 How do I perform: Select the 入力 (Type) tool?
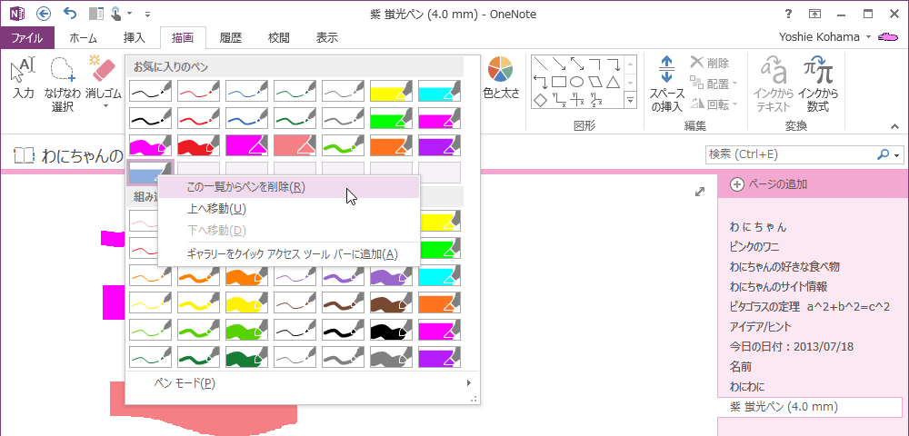point(24,78)
